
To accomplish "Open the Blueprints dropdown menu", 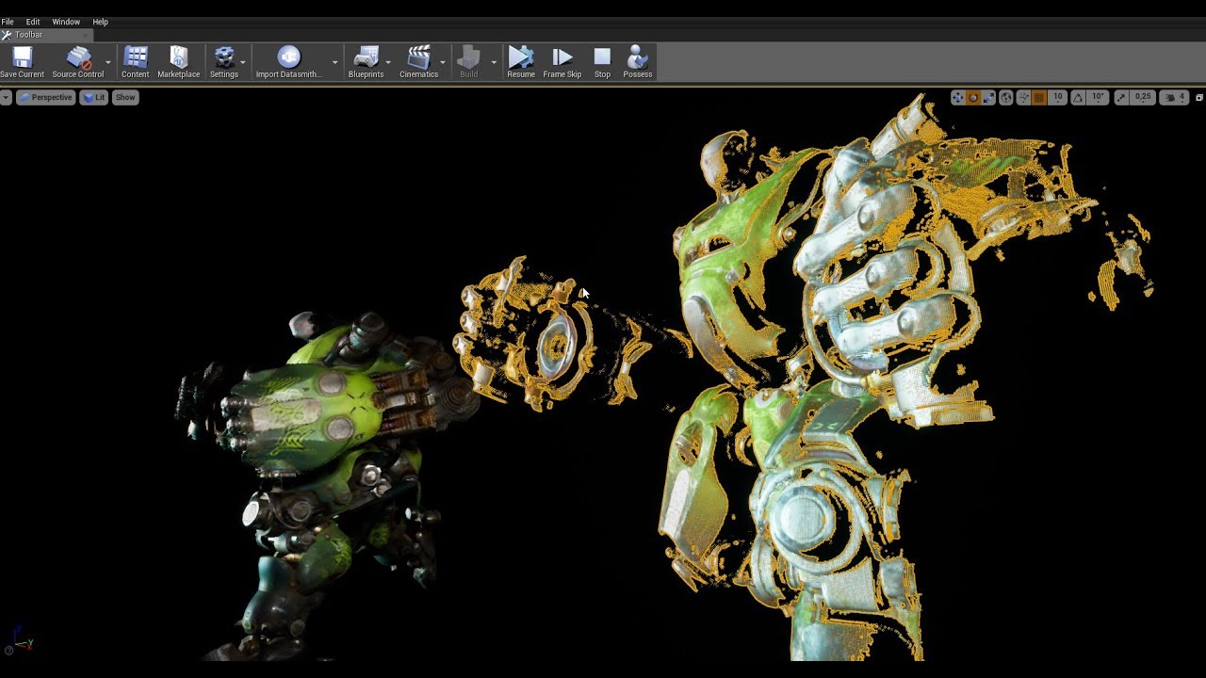I will [388, 62].
